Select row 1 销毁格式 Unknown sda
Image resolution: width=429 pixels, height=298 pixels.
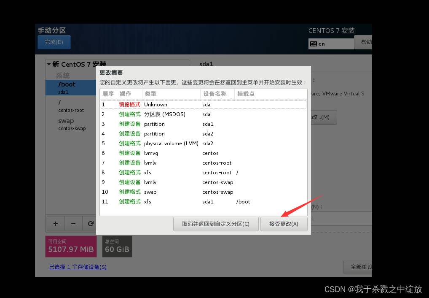pos(203,105)
